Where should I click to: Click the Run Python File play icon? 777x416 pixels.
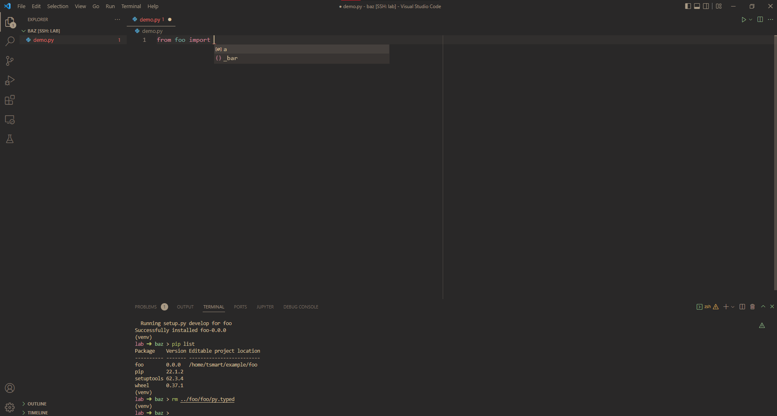click(744, 19)
